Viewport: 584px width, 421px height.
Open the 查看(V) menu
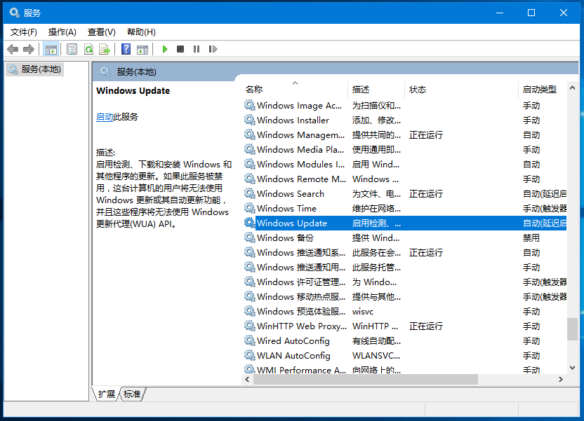101,32
